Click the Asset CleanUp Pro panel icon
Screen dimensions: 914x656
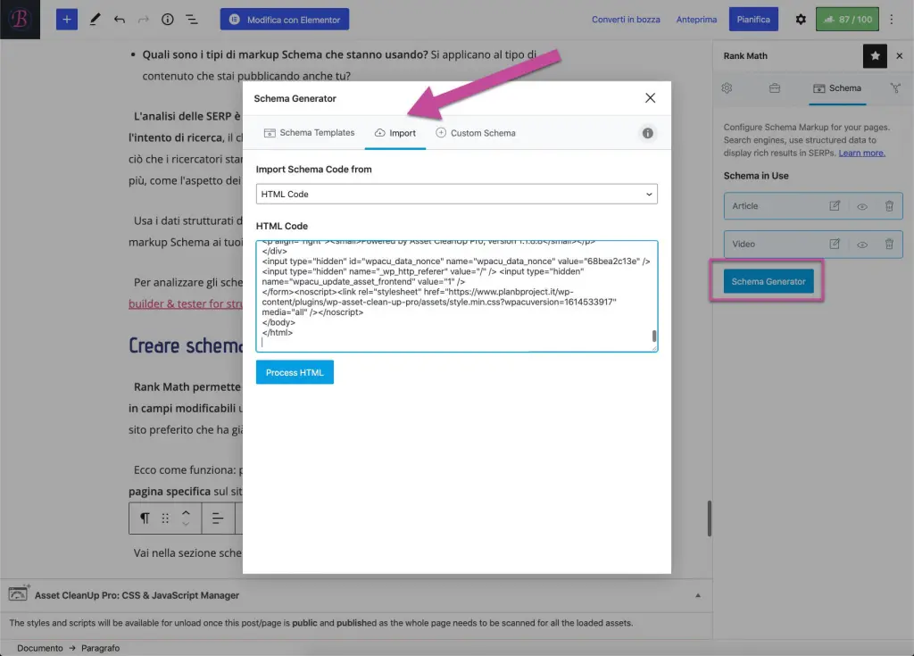(x=18, y=594)
